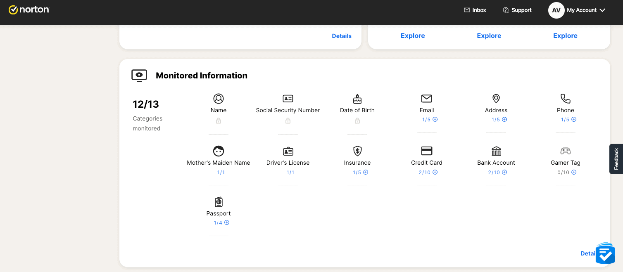
Task: Click the Driver's License 1/1 count
Action: (x=290, y=173)
